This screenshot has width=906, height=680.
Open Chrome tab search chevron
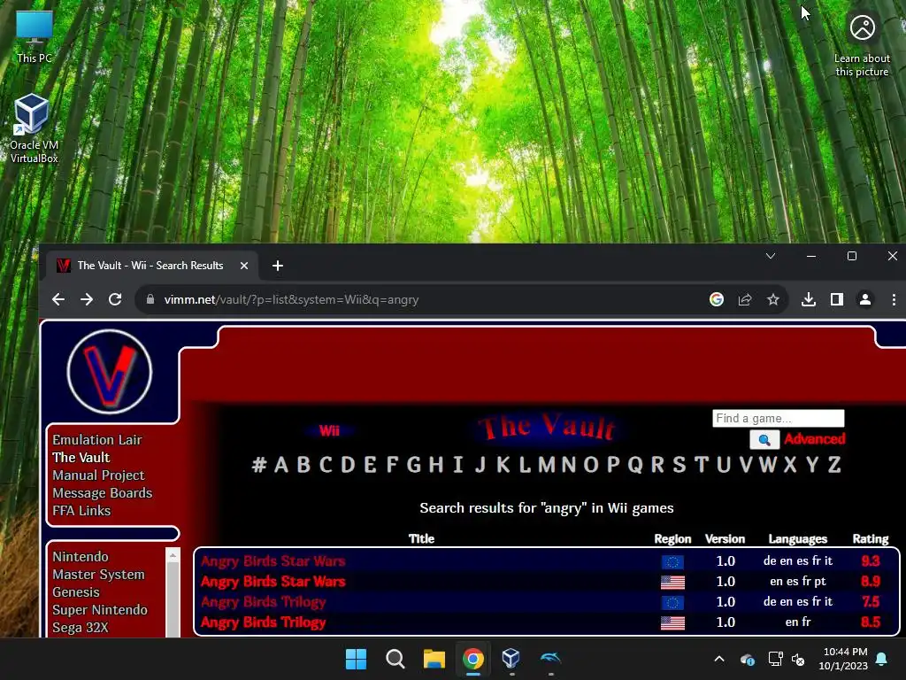[771, 256]
